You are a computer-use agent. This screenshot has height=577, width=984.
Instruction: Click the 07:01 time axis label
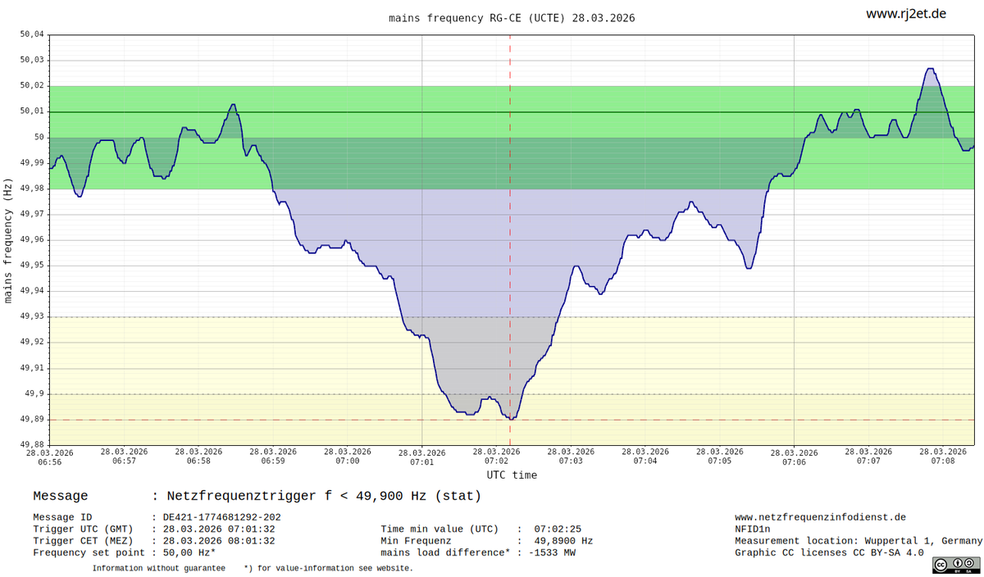(x=421, y=457)
